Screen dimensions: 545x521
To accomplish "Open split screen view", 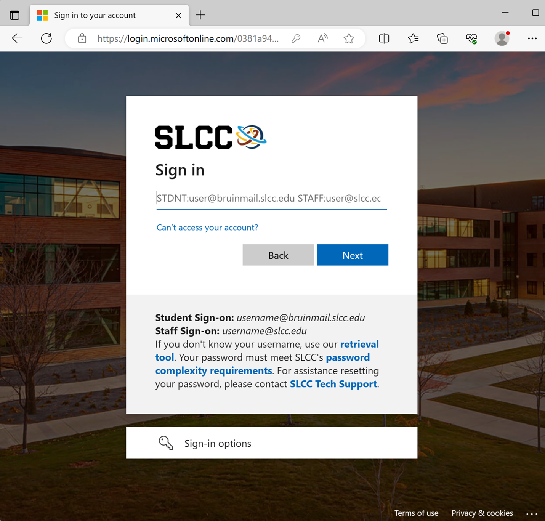I will coord(384,38).
